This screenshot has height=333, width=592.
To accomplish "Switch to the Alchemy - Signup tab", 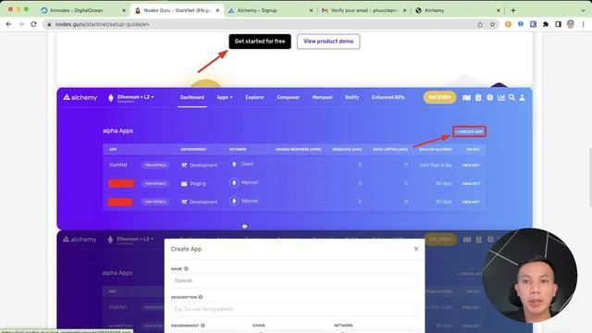I will 270,10.
